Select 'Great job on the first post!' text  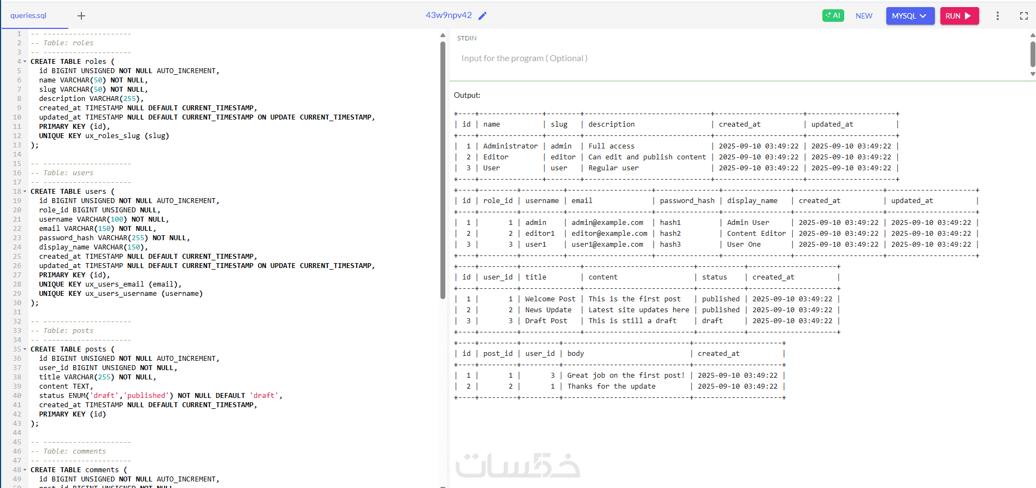626,376
